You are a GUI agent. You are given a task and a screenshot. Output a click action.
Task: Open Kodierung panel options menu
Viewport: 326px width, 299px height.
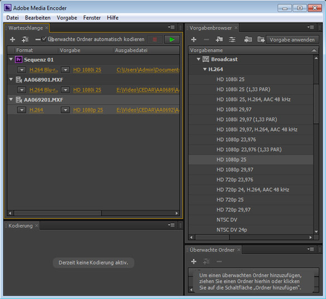click(x=172, y=225)
